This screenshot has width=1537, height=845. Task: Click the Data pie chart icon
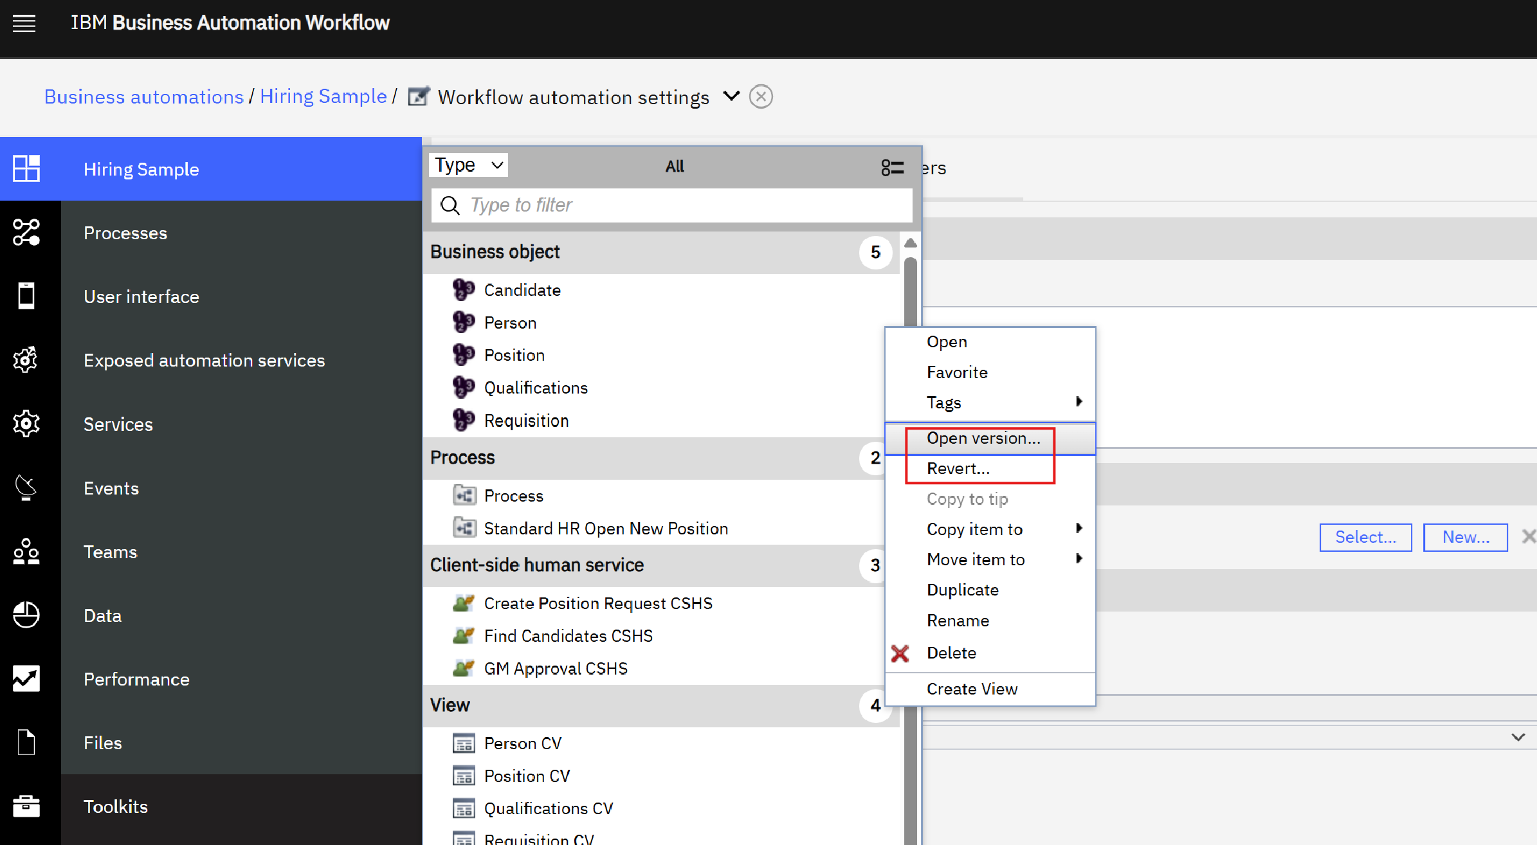pos(26,615)
